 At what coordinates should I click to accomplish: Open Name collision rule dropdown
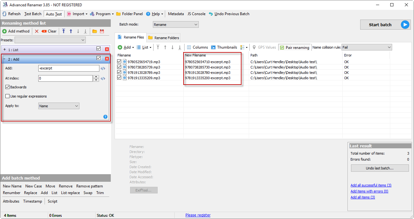[x=367, y=47]
